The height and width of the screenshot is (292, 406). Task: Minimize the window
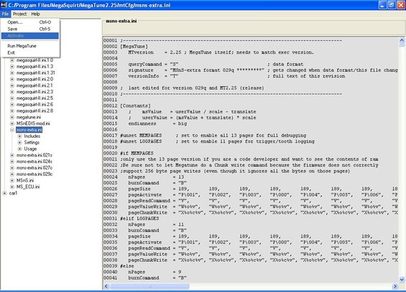(x=382, y=5)
